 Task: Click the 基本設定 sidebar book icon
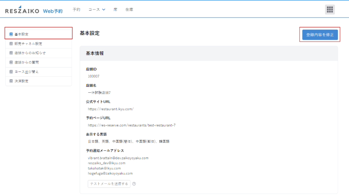click(11, 34)
